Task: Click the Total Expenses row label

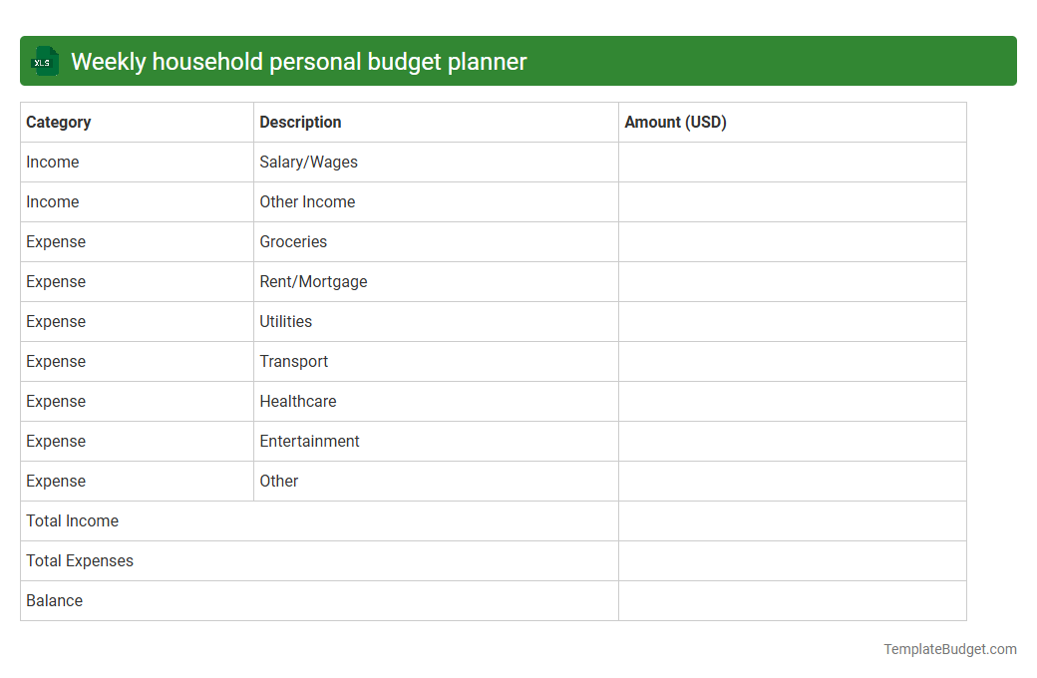Action: [80, 560]
